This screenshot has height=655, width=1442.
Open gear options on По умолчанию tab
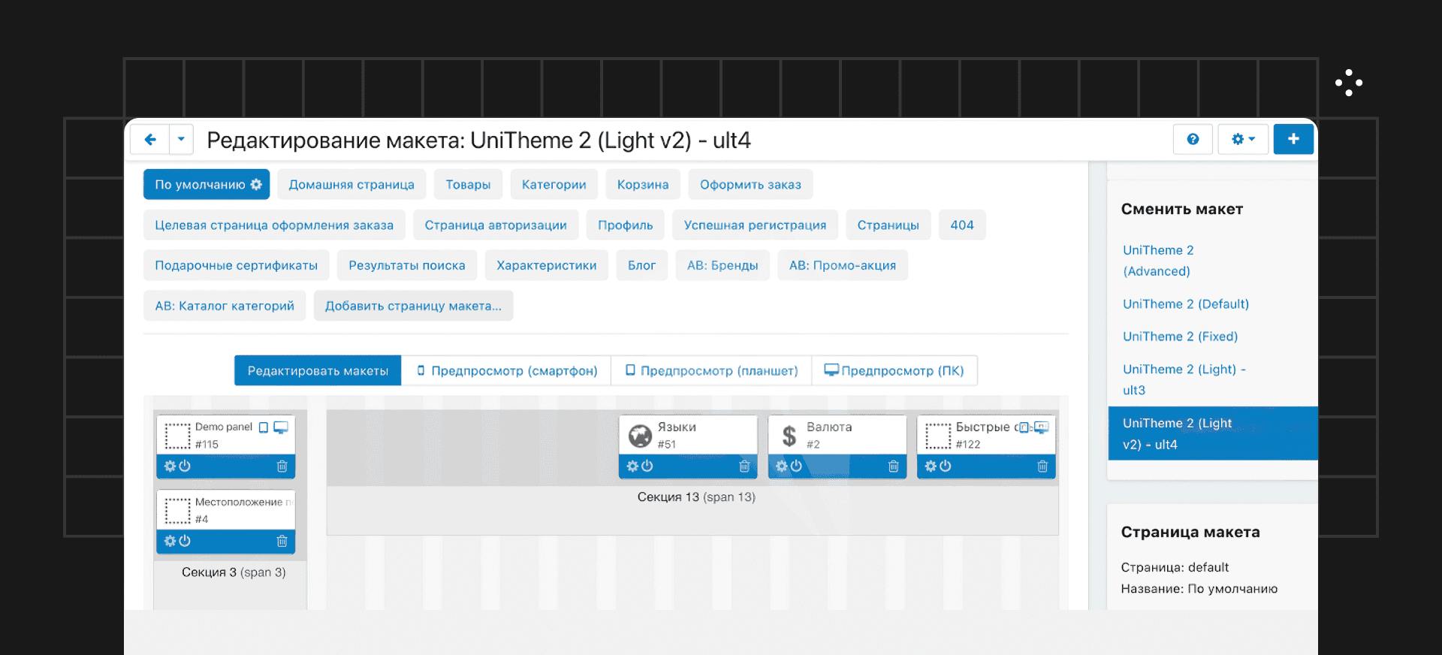pyautogui.click(x=256, y=184)
